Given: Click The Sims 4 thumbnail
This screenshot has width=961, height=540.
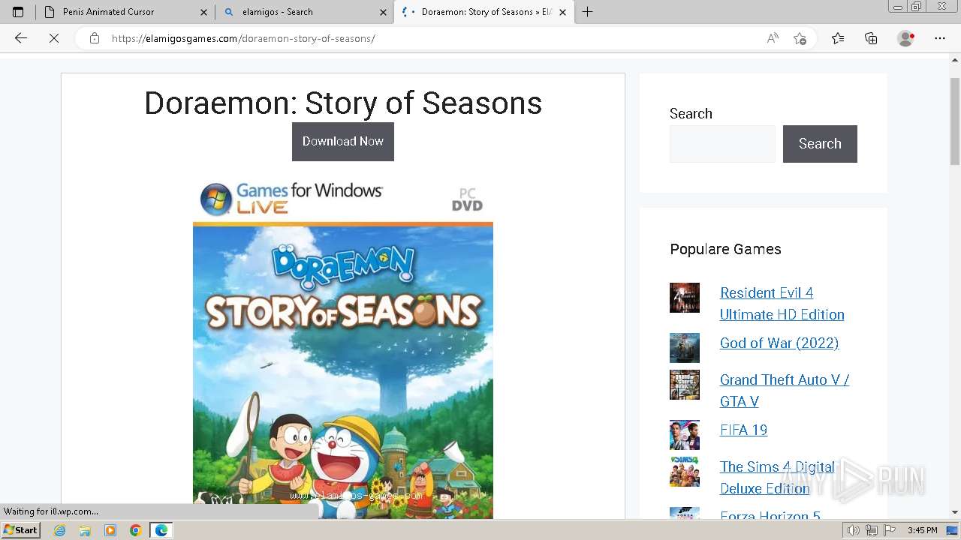Looking at the screenshot, I should 685,472.
